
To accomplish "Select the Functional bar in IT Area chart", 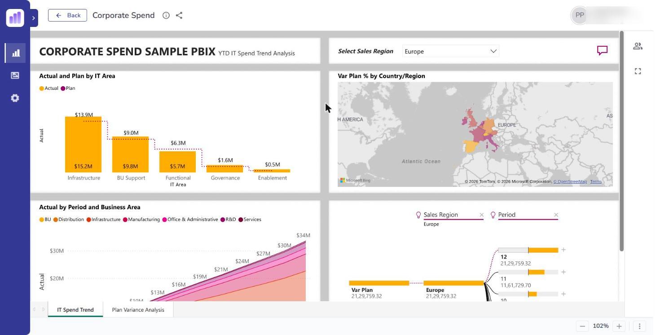I will coord(178,162).
